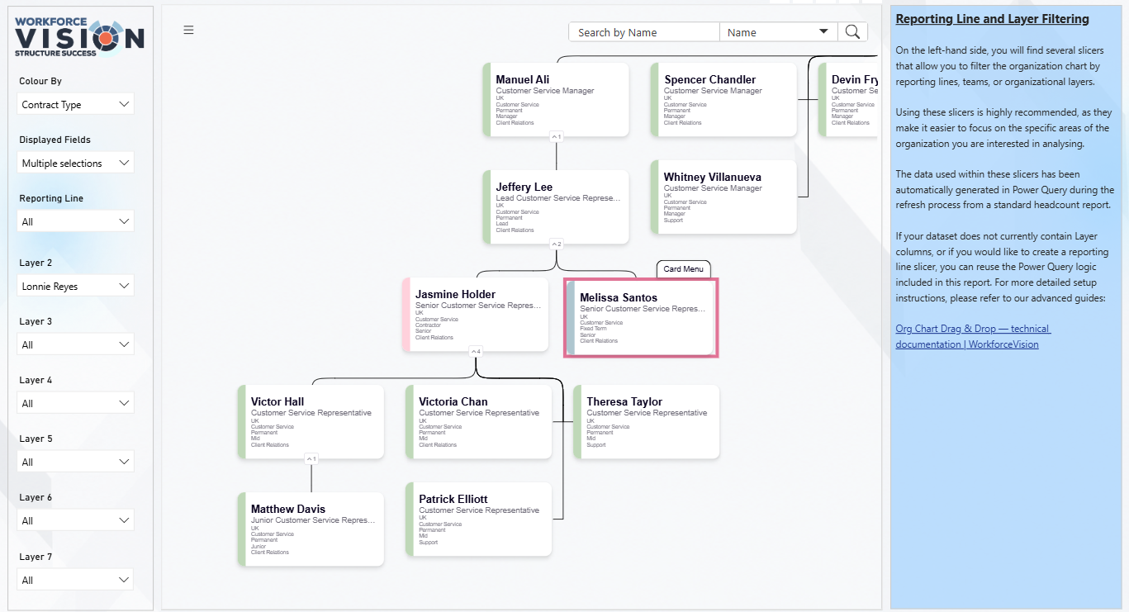Viewport: 1129px width, 612px height.
Task: Open the Layer 2 Lonnie Reyes dropdown
Action: tap(75, 286)
